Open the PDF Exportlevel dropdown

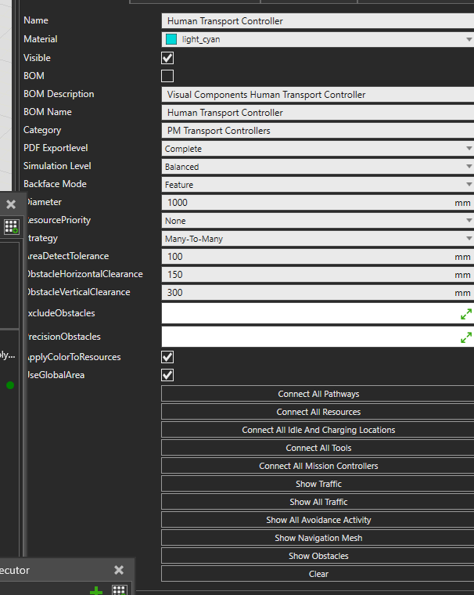point(318,149)
